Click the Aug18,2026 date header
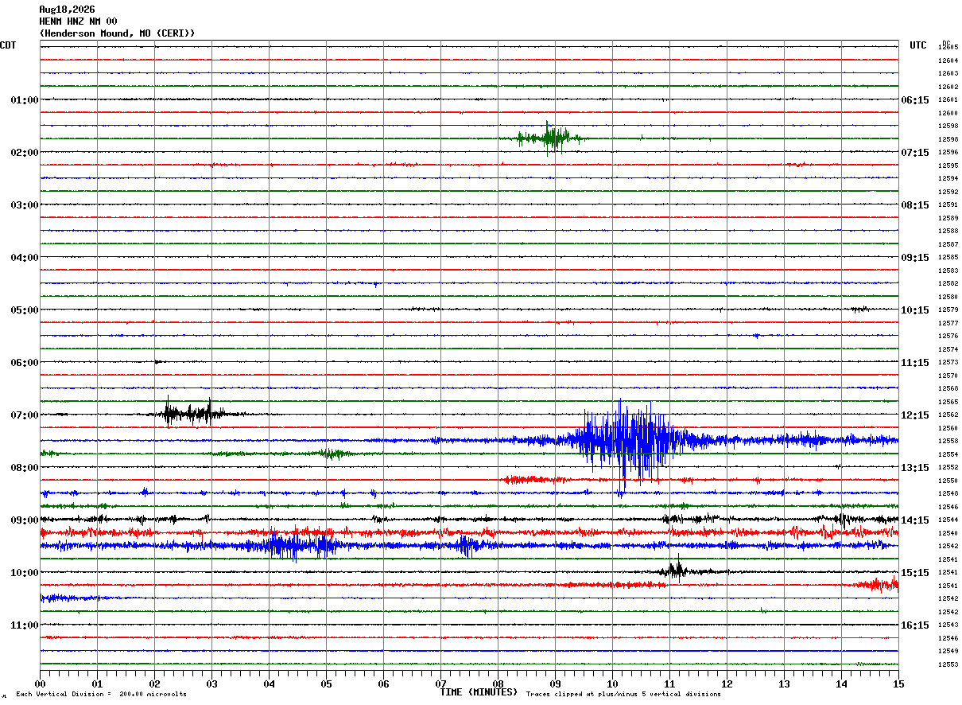 click(67, 10)
